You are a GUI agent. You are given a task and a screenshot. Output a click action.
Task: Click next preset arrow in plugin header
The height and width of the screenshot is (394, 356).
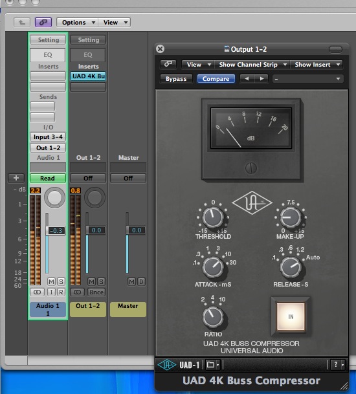pos(261,79)
